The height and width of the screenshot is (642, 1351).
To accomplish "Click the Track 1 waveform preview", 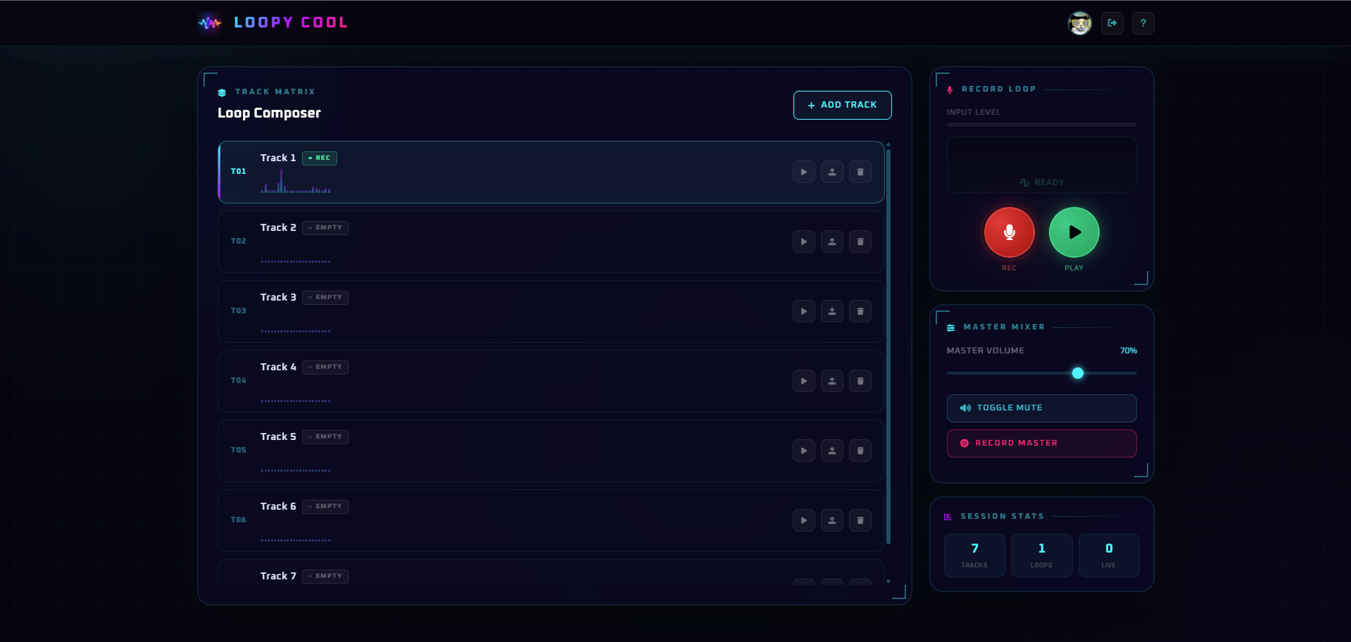I will tap(296, 181).
